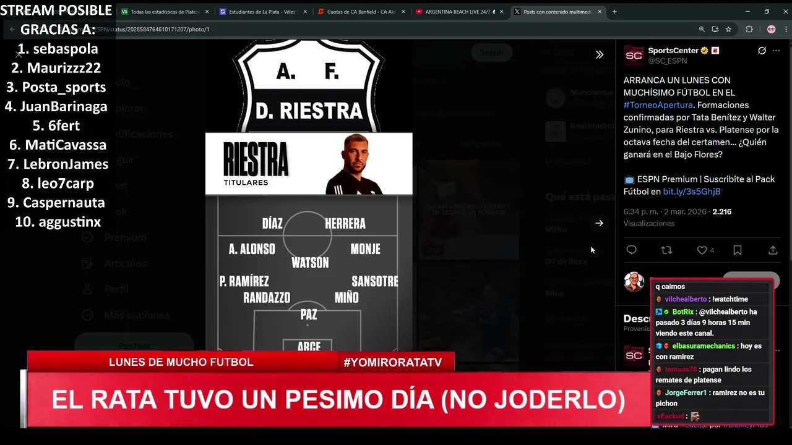Image resolution: width=792 pixels, height=445 pixels.
Task: Open the browser extensions puzzle icon
Action: click(749, 29)
